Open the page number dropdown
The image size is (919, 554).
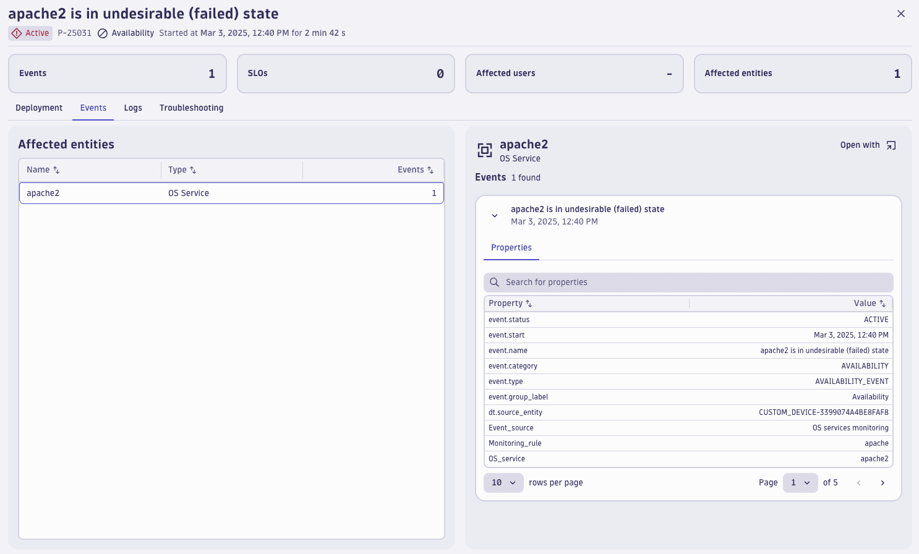[x=800, y=483]
